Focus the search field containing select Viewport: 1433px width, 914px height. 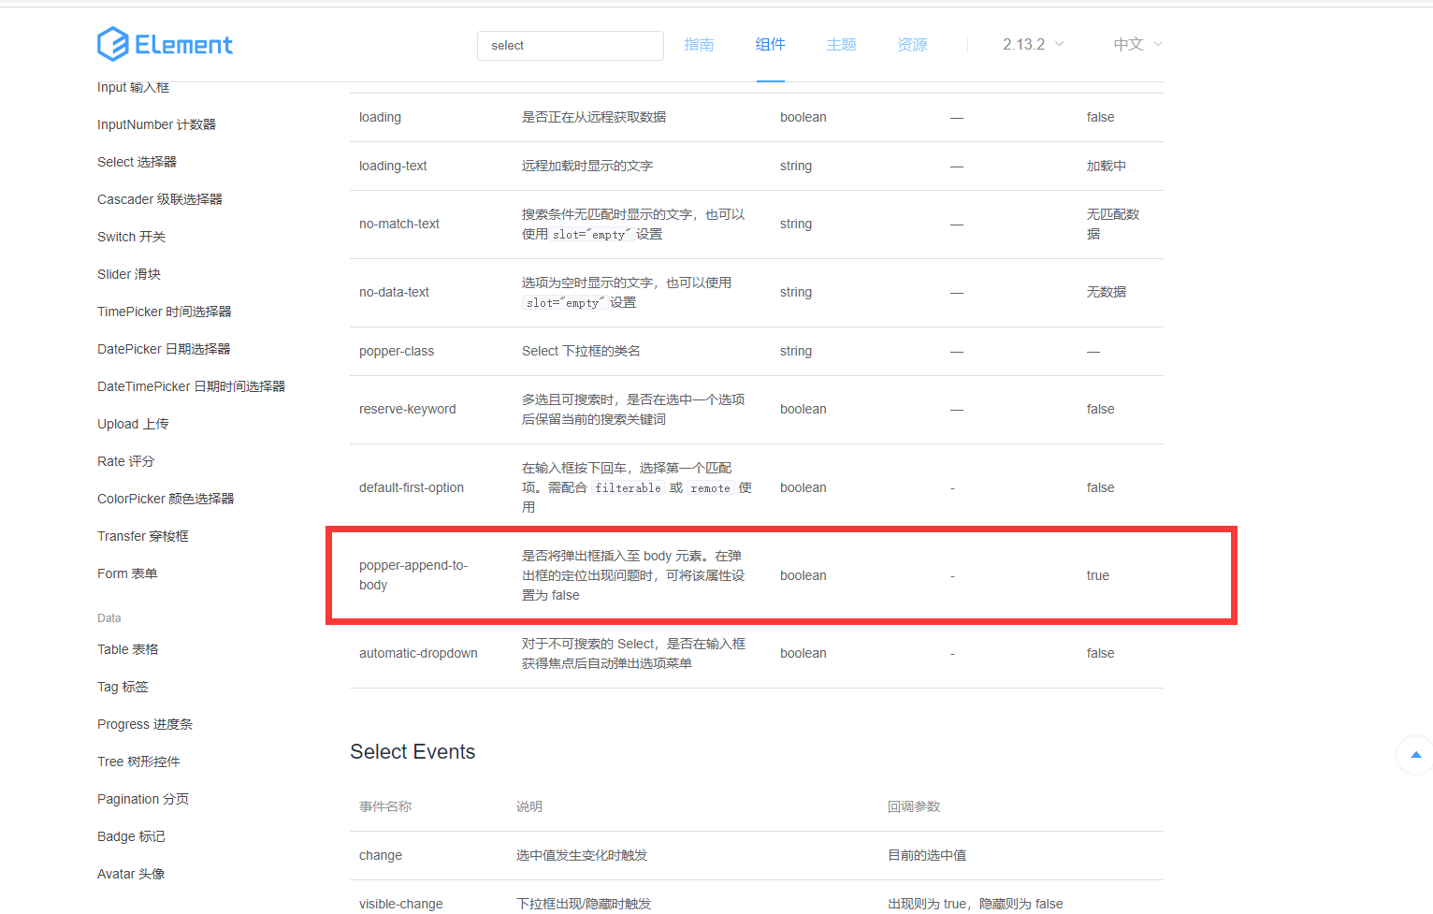(571, 45)
